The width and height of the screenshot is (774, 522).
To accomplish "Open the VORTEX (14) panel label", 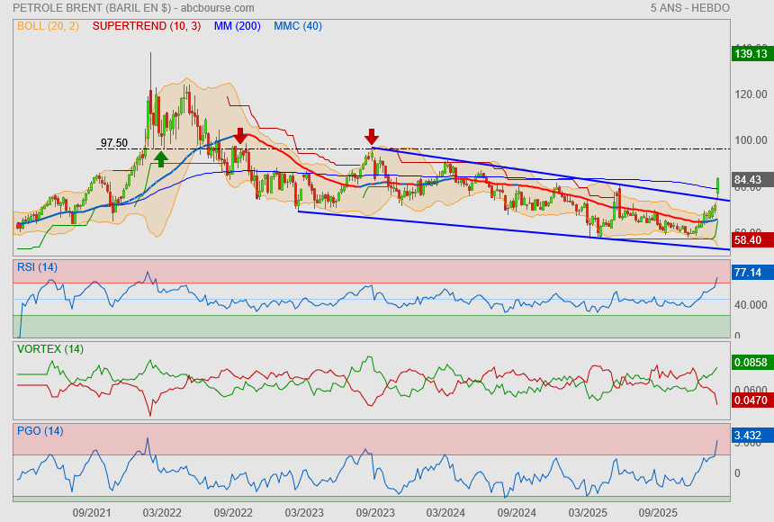I will click(x=50, y=348).
